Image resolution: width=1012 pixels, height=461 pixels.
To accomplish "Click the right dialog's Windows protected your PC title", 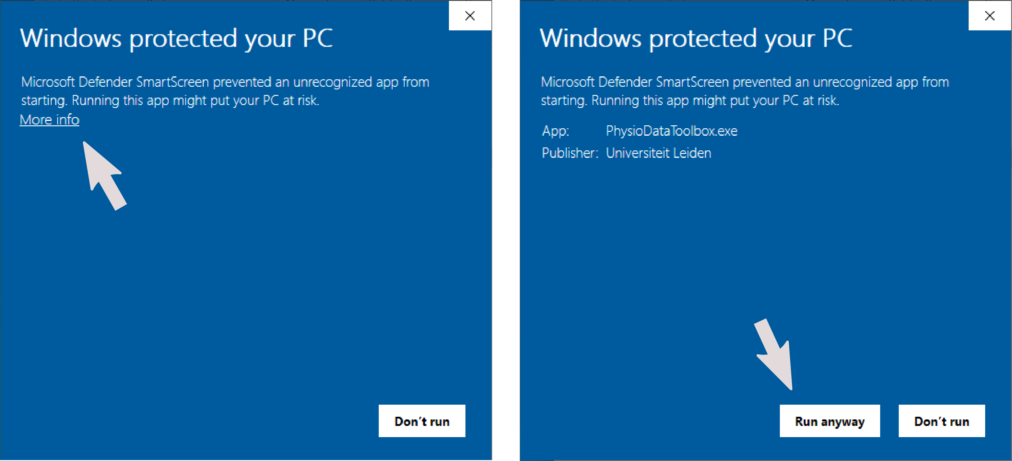I will pyautogui.click(x=696, y=39).
